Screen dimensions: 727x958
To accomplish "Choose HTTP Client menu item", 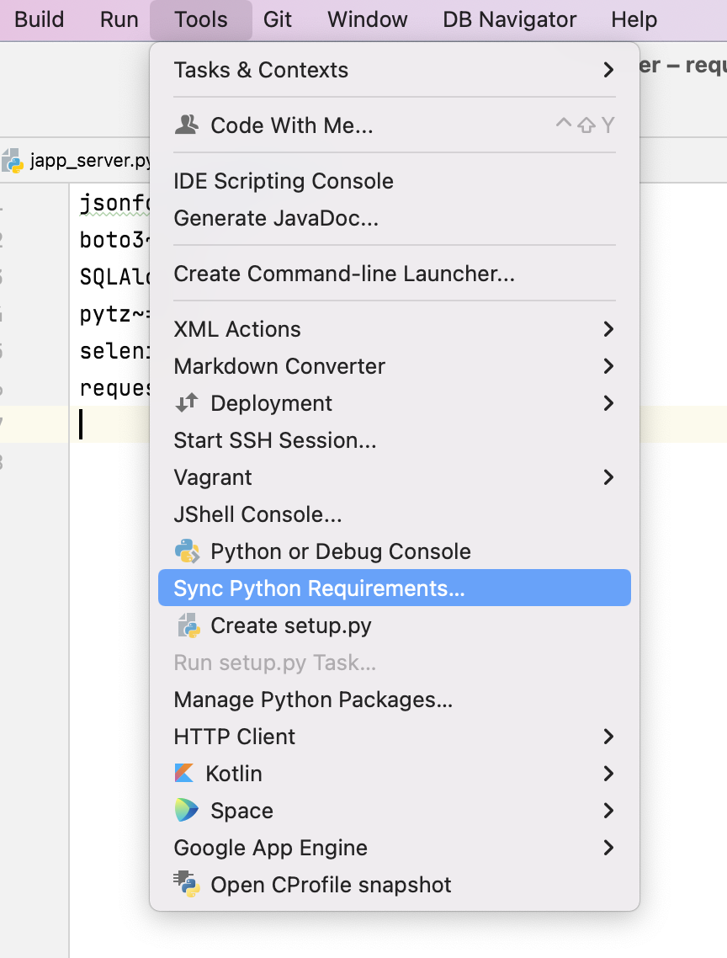I will tap(395, 737).
